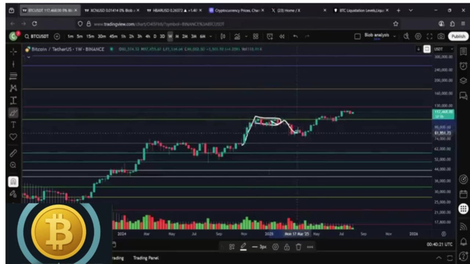Delete the selected drawing with trash icon

tap(299, 247)
